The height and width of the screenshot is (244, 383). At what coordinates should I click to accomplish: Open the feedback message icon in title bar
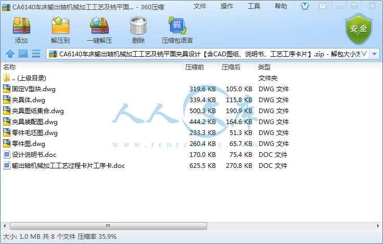[323, 6]
